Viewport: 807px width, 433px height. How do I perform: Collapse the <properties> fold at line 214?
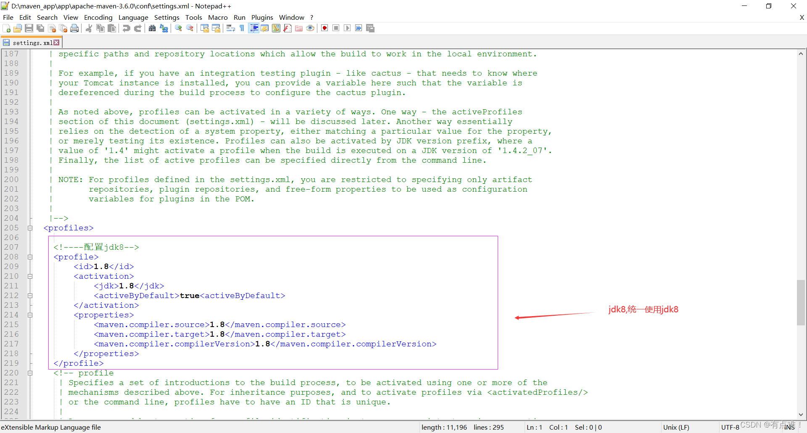click(30, 315)
